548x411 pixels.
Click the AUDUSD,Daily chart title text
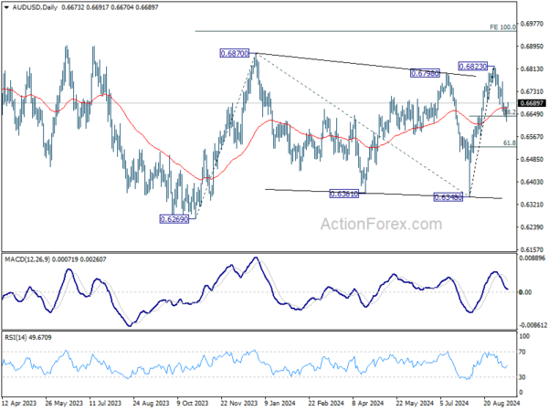[x=35, y=7]
